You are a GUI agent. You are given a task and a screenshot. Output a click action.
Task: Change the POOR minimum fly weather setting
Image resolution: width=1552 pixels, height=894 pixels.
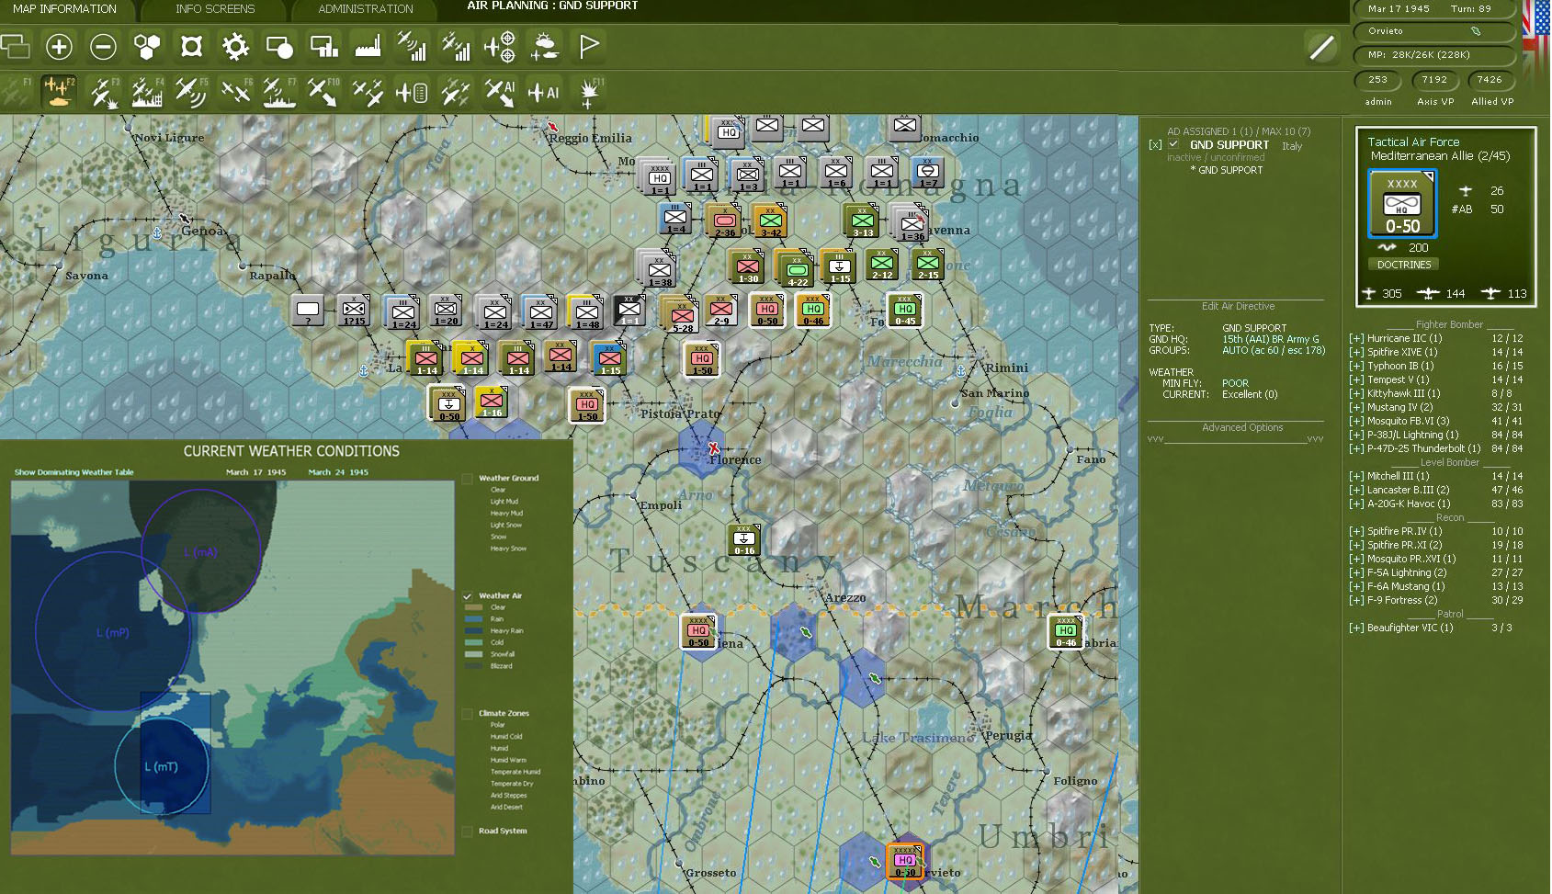(x=1235, y=384)
